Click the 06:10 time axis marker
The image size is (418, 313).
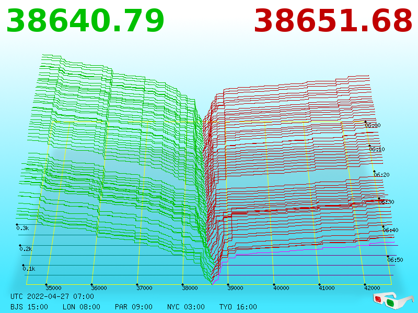(x=377, y=149)
